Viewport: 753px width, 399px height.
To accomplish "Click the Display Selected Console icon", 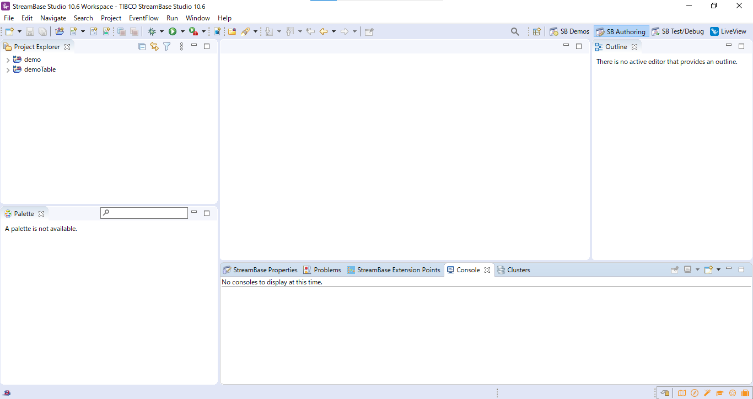I will [x=687, y=269].
